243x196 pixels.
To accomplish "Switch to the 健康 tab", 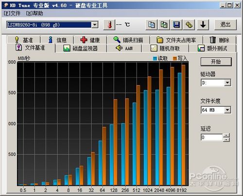I will [90, 40].
